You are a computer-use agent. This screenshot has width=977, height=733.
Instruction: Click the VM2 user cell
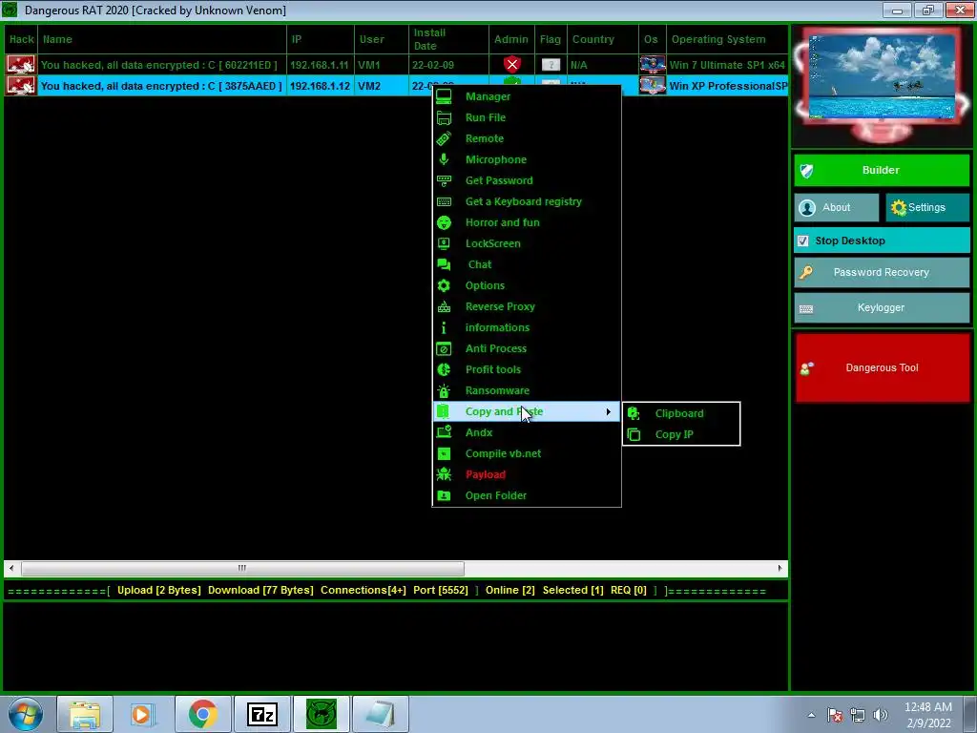pyautogui.click(x=382, y=86)
